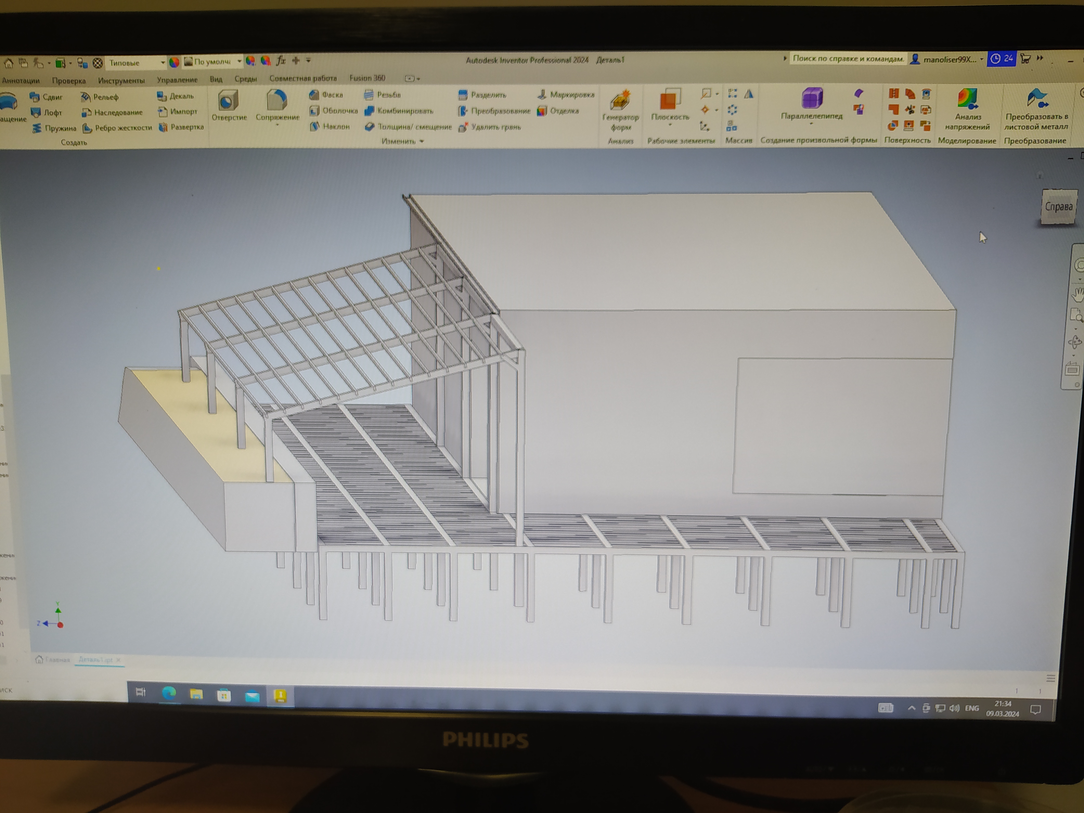Click the Параллелепипед freeform tool
The width and height of the screenshot is (1084, 813).
[x=812, y=104]
